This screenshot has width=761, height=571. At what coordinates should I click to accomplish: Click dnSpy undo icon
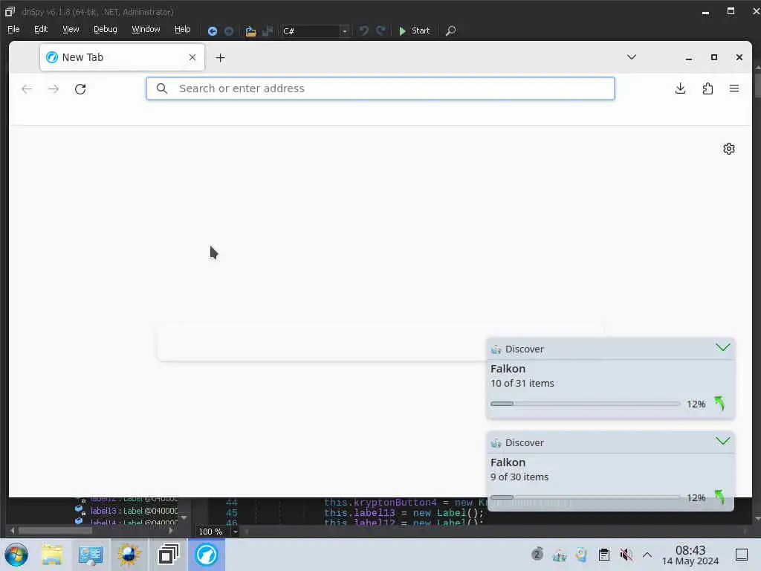click(x=363, y=31)
